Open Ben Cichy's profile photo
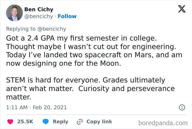The width and height of the screenshot is (192, 129). [14, 13]
